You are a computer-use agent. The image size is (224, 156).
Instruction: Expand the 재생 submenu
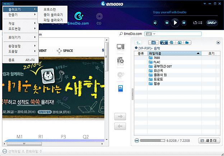pyautogui.click(x=20, y=23)
